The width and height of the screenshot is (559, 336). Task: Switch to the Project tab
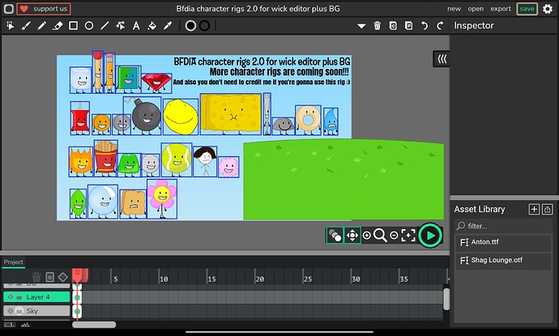(14, 262)
